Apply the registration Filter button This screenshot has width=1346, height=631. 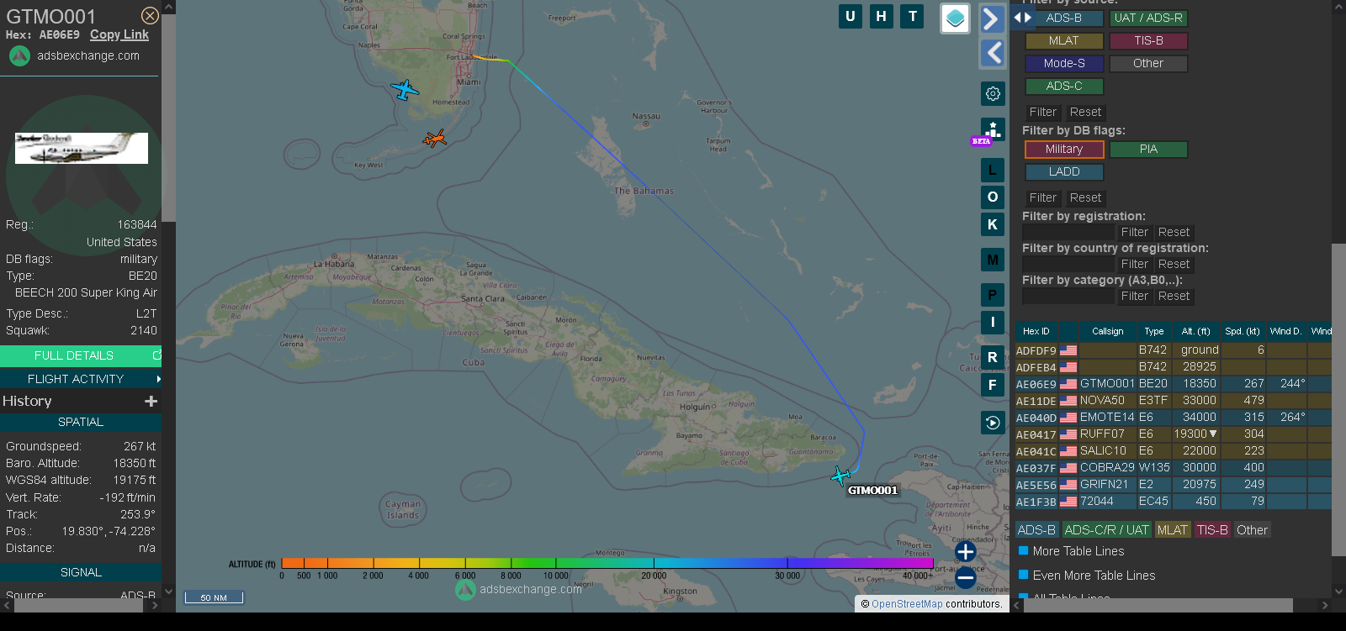click(1135, 232)
